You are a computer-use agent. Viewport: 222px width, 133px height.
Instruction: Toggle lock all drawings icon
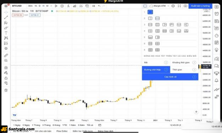click(x=6, y=78)
